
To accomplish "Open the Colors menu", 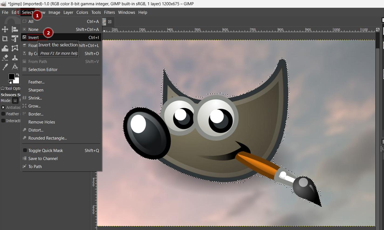I will 82,12.
